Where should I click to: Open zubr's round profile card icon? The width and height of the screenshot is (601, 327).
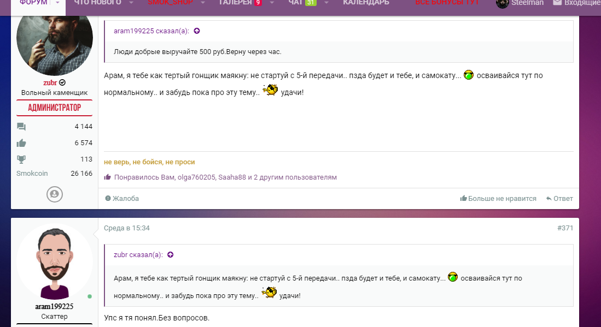55,194
